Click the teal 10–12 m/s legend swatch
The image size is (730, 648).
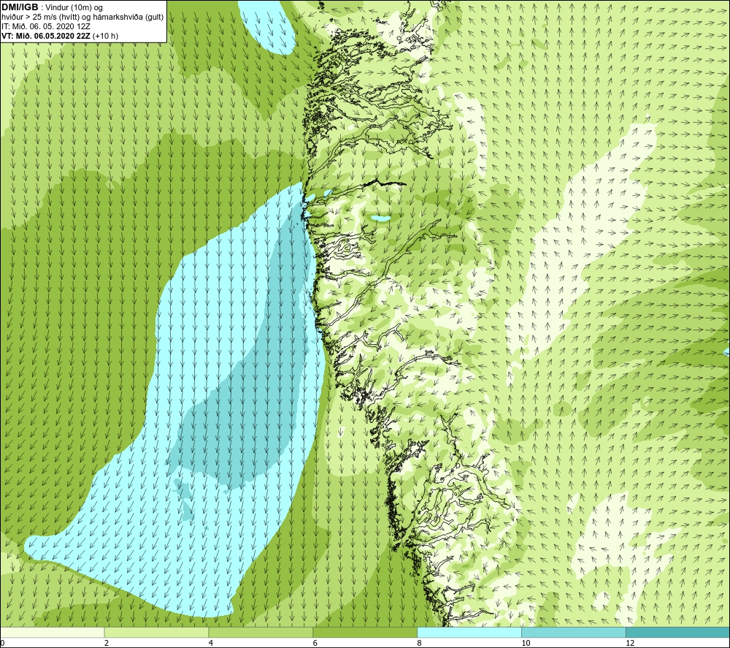574,633
